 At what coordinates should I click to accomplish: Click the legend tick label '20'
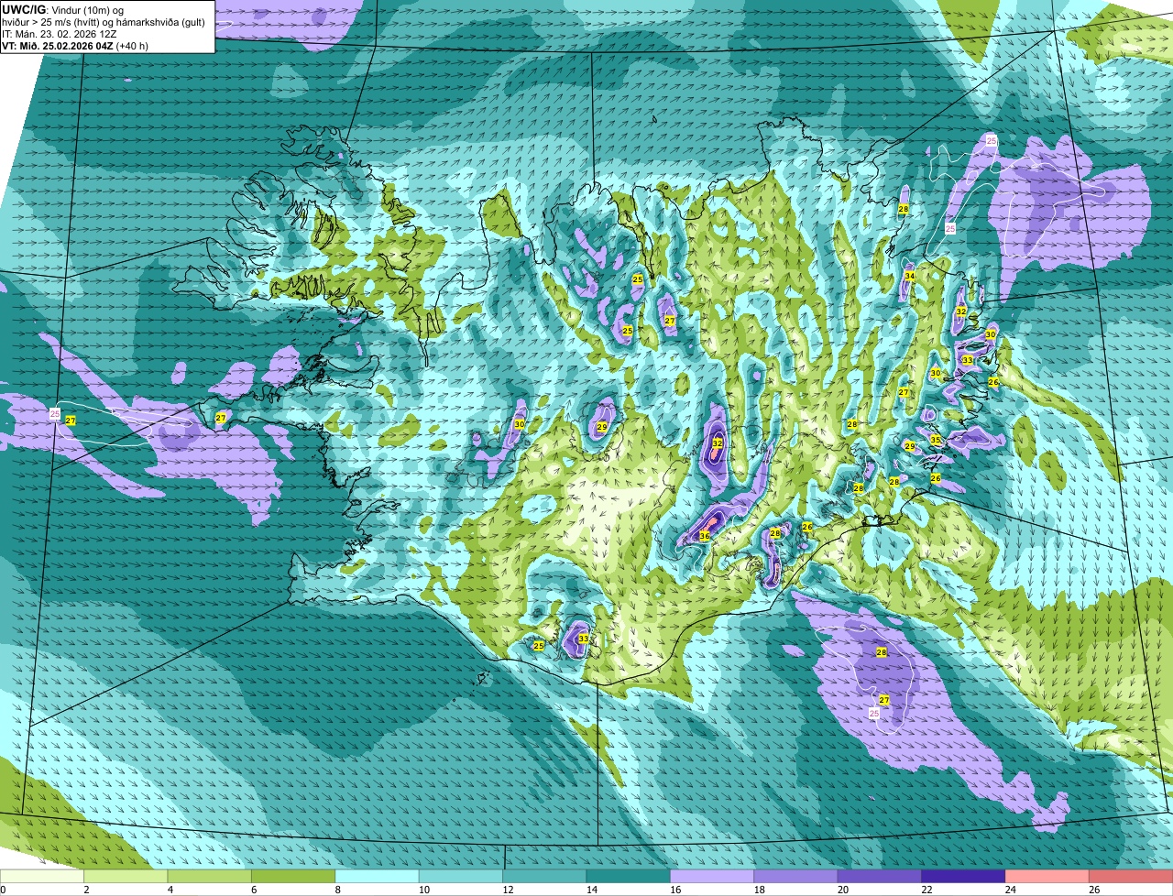pyautogui.click(x=842, y=890)
